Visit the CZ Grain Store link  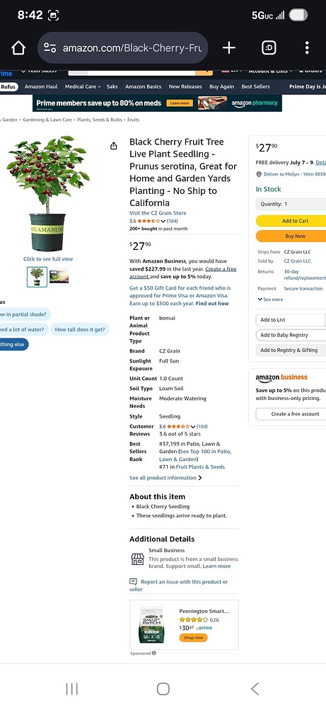158,213
